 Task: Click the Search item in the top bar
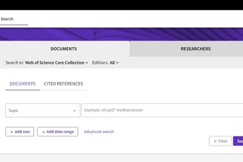pyautogui.click(x=7, y=19)
